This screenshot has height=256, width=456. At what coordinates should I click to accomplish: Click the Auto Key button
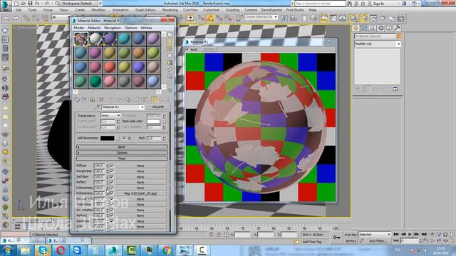(x=351, y=235)
